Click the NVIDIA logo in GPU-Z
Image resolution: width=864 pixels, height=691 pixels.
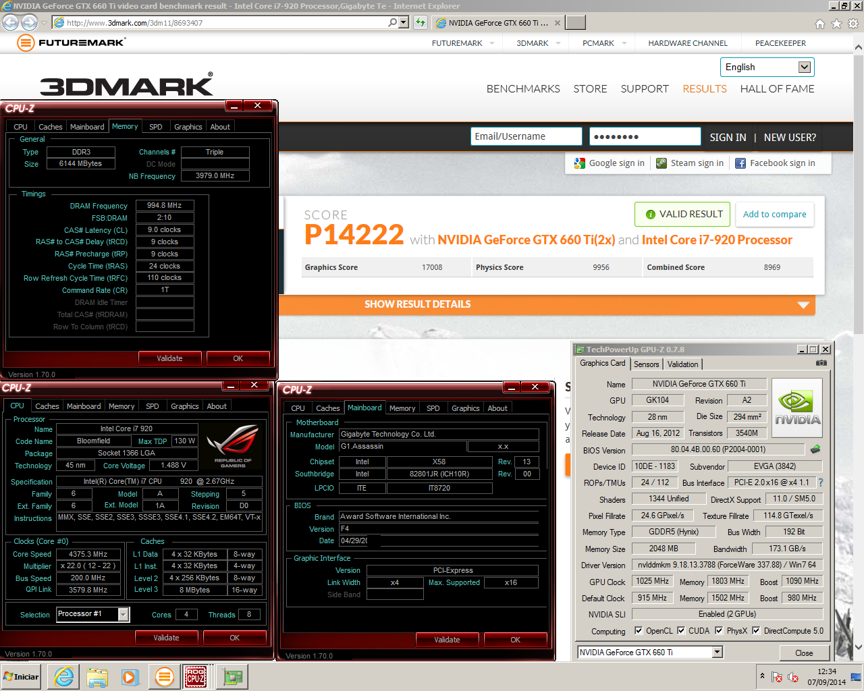797,408
